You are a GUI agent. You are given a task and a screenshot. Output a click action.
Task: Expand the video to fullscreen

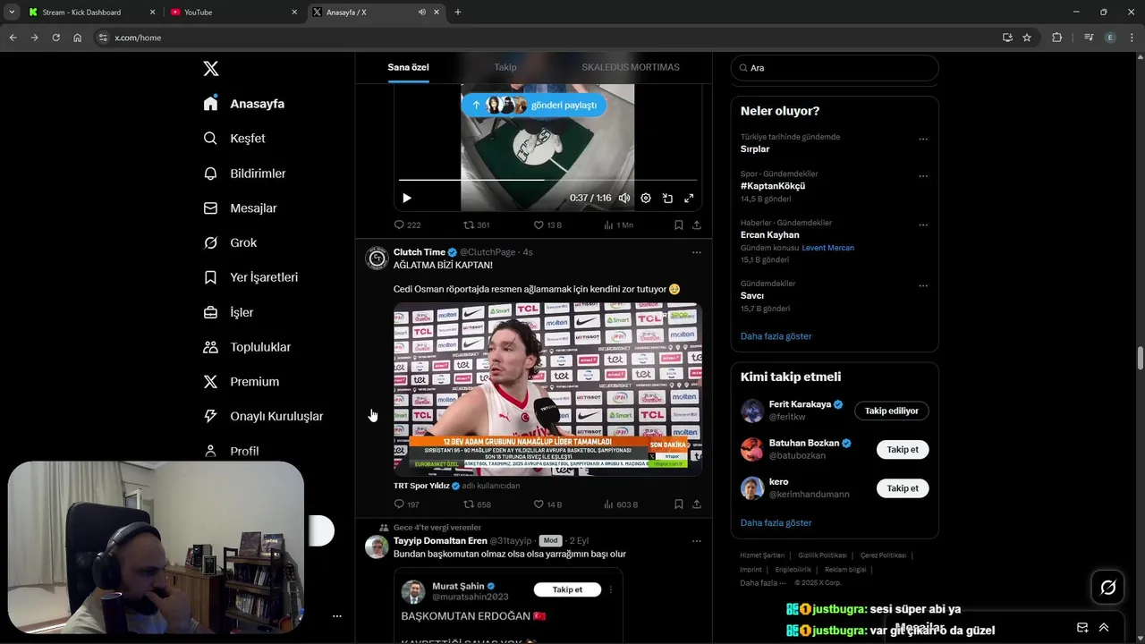(689, 199)
